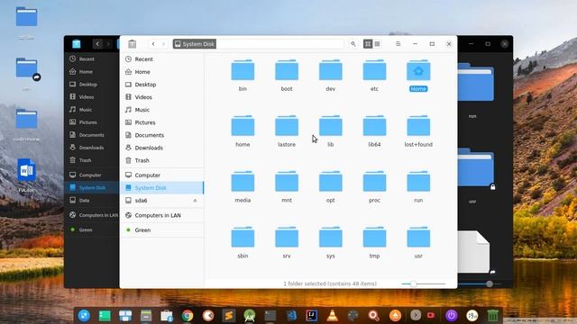Click the search magnifier in toolbar

[353, 44]
